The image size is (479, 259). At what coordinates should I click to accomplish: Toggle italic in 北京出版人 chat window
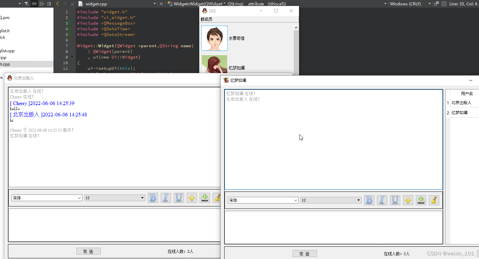pyautogui.click(x=166, y=198)
